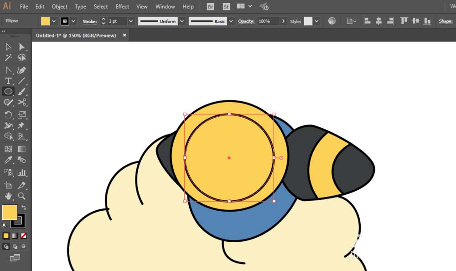Screen dimensions: 456x271
Task: Pick the Eyedropper tool
Action: pyautogui.click(x=8, y=160)
